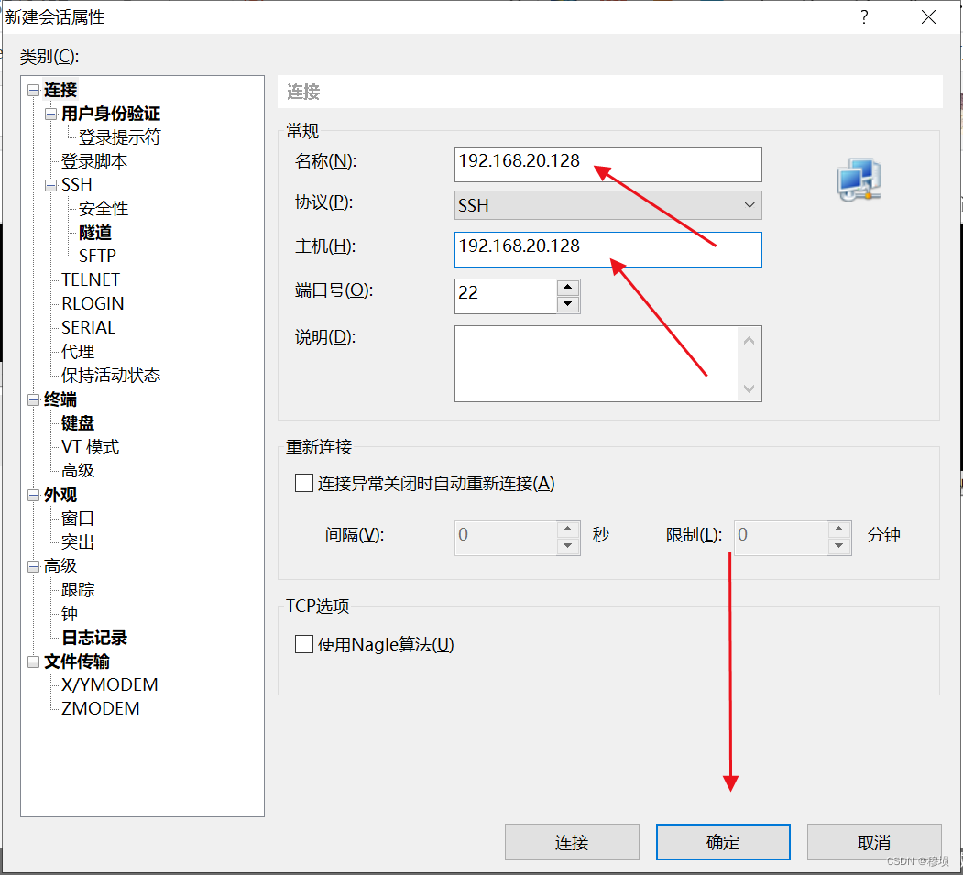The width and height of the screenshot is (963, 875).
Task: Select the ZMODEM file transfer category
Action: click(x=101, y=707)
